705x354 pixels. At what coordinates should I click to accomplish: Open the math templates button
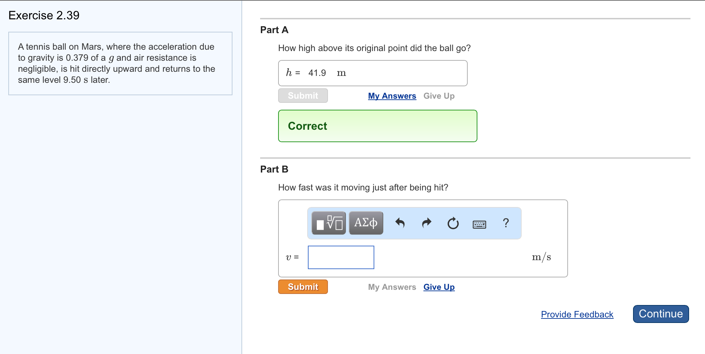(329, 223)
